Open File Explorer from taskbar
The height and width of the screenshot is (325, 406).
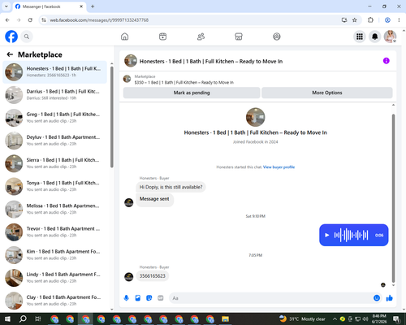[x=225, y=319]
